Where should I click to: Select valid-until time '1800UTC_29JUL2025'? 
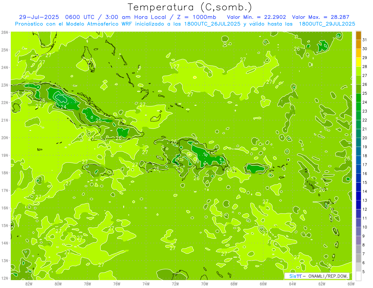pyautogui.click(x=327, y=24)
